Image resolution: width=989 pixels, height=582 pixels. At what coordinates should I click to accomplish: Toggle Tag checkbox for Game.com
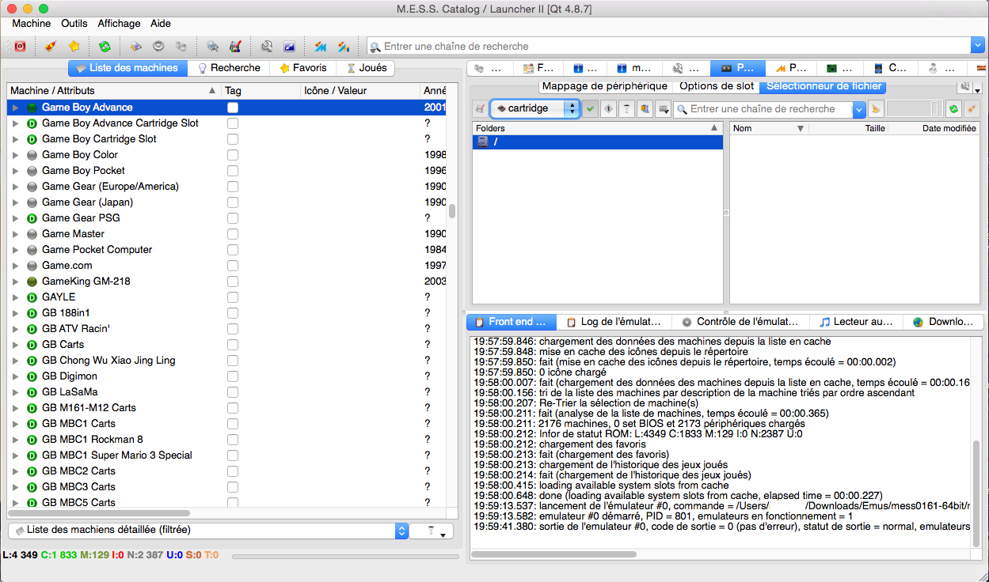(233, 266)
